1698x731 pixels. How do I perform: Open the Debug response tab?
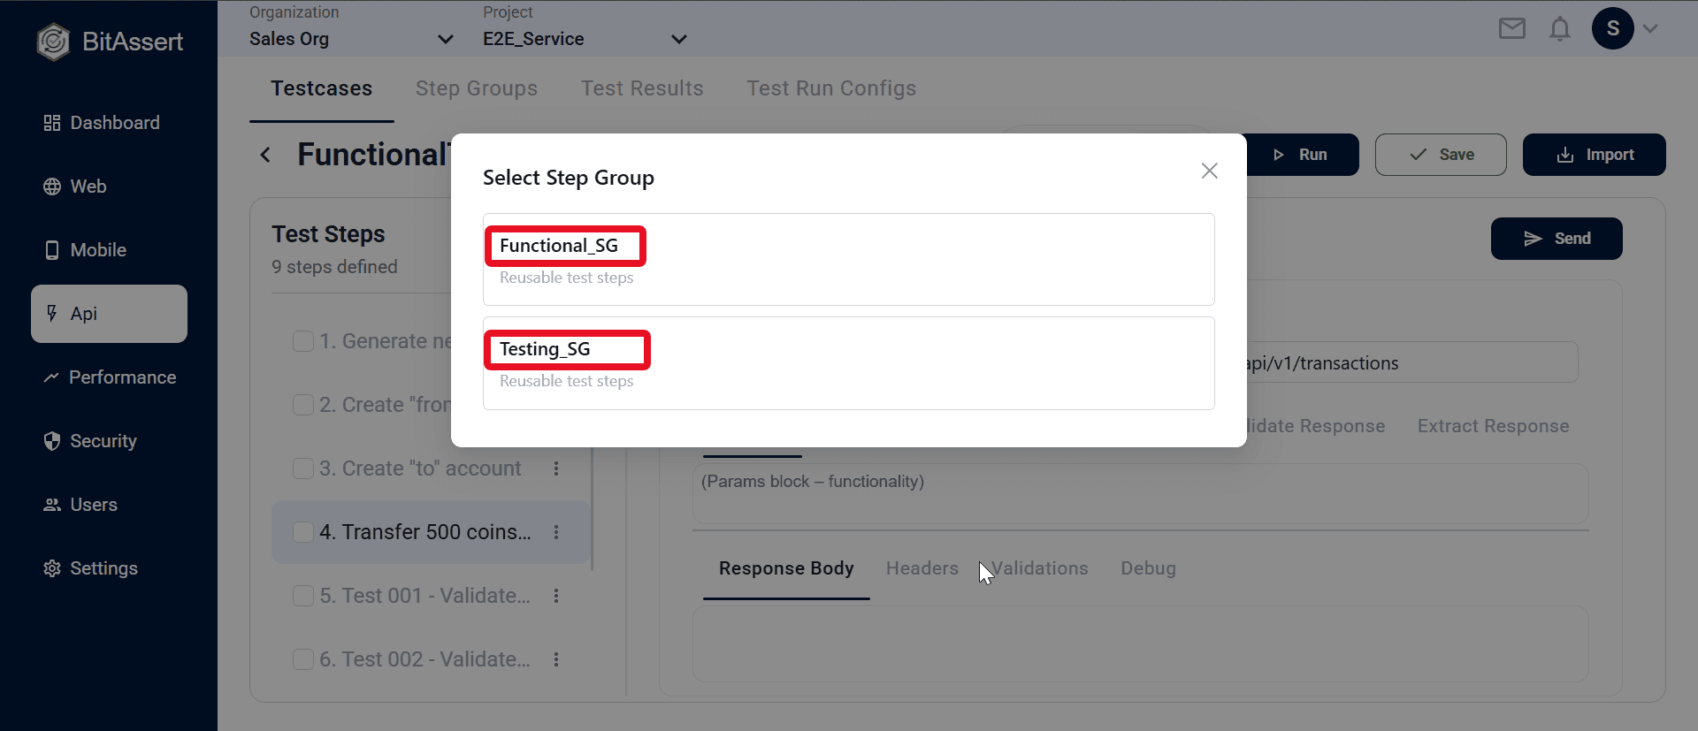(1148, 568)
